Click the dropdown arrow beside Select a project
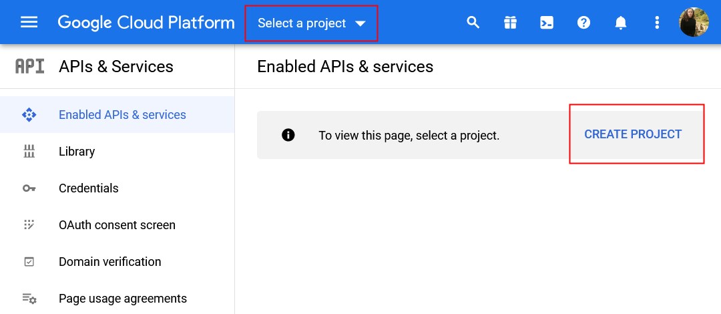This screenshot has width=721, height=314. click(x=360, y=23)
